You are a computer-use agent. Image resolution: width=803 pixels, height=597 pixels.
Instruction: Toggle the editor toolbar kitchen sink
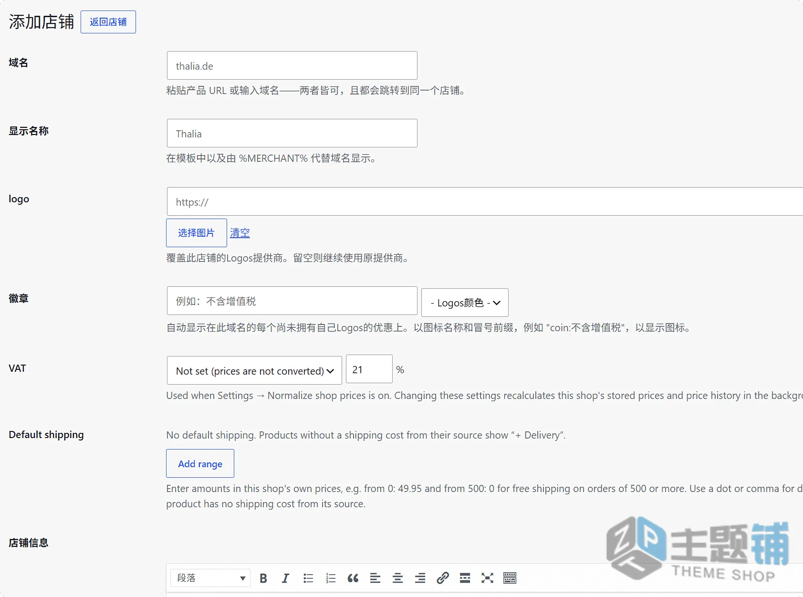[510, 578]
